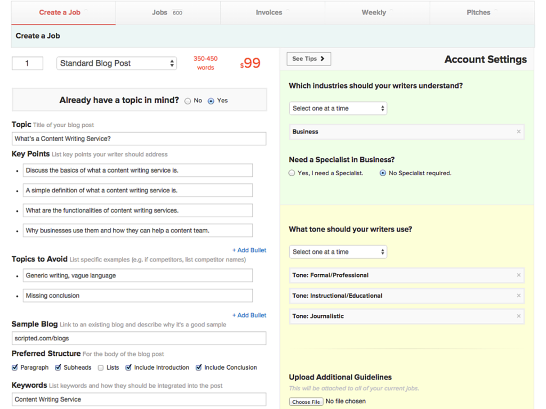546x409 pixels.
Task: Expand the tone selection dropdown
Action: click(338, 252)
